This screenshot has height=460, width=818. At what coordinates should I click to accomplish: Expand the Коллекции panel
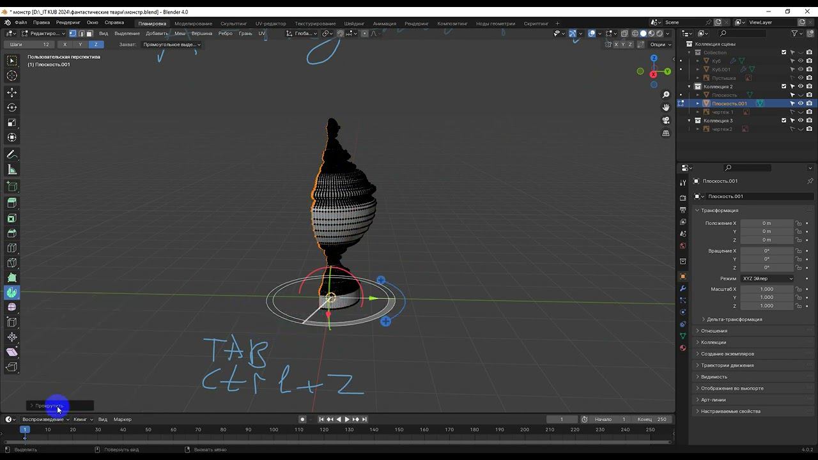click(x=713, y=342)
